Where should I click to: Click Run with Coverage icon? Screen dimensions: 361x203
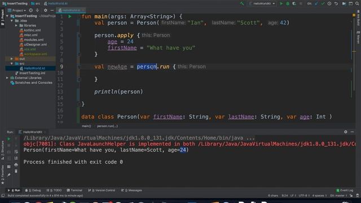[294, 3]
